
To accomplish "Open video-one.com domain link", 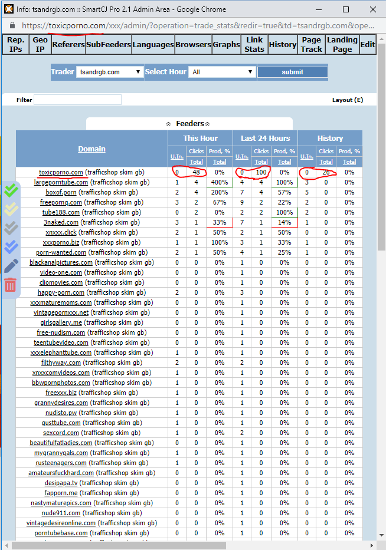I will (x=61, y=272).
